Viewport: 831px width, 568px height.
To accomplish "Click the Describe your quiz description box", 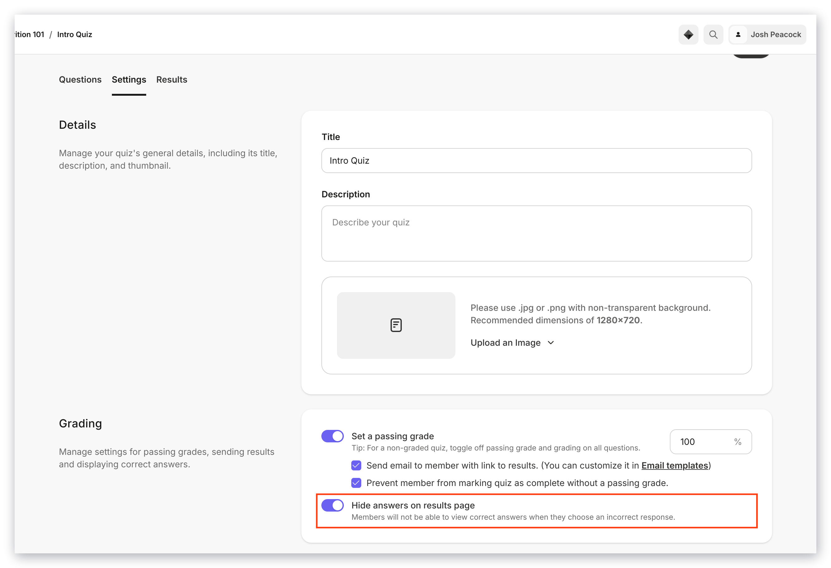I will click(x=536, y=233).
